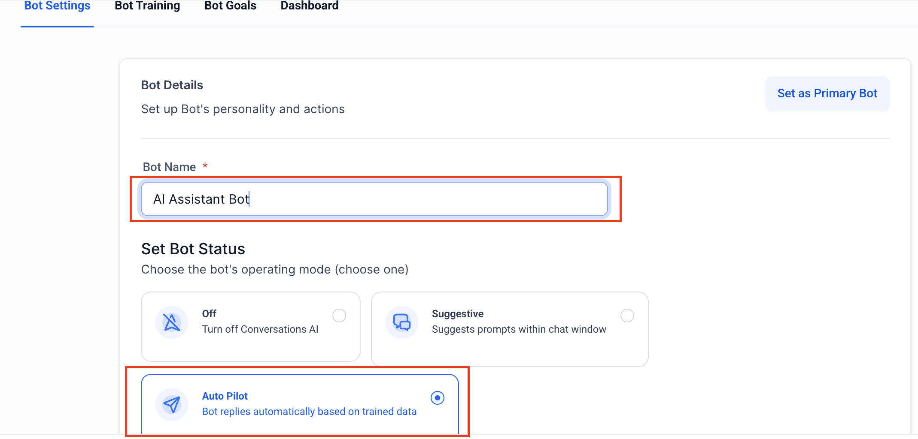Choose the Off operating mode card
918x439 pixels.
[x=251, y=327]
